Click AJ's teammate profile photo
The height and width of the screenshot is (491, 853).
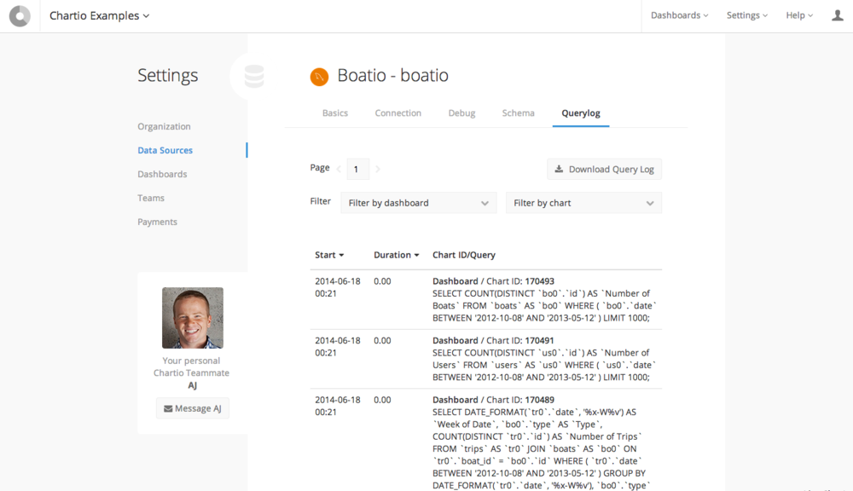193,318
